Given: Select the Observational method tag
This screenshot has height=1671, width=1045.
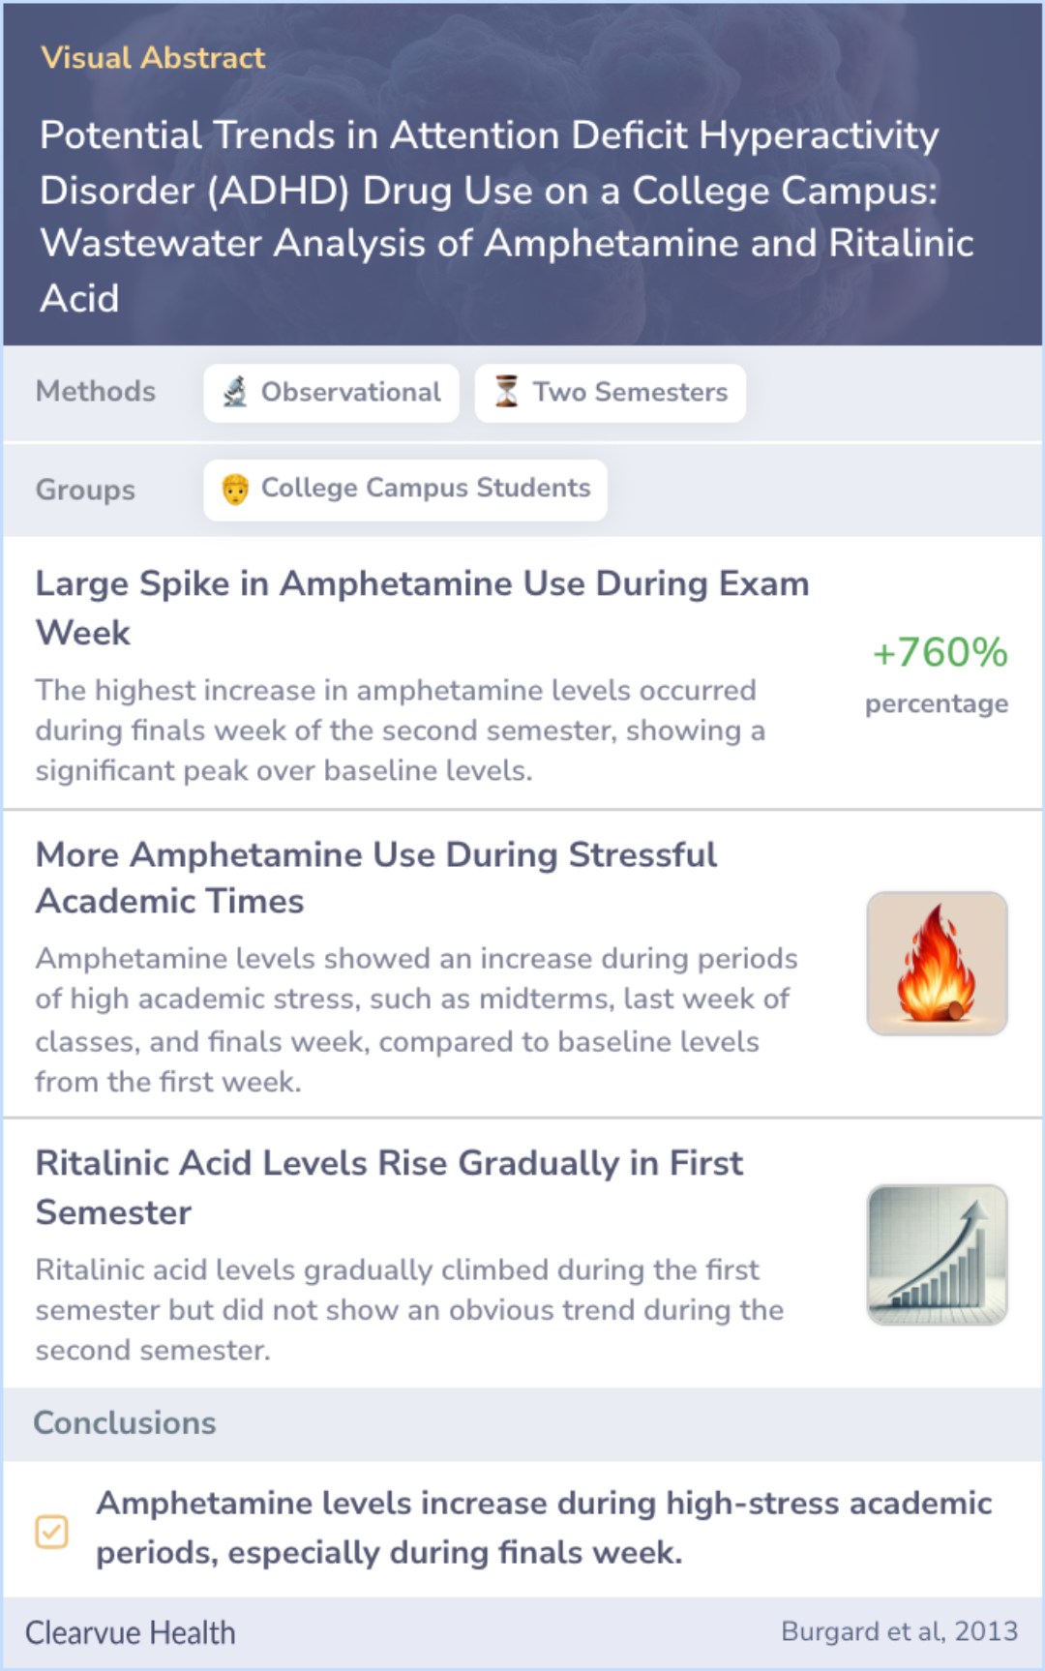Looking at the screenshot, I should 331,393.
